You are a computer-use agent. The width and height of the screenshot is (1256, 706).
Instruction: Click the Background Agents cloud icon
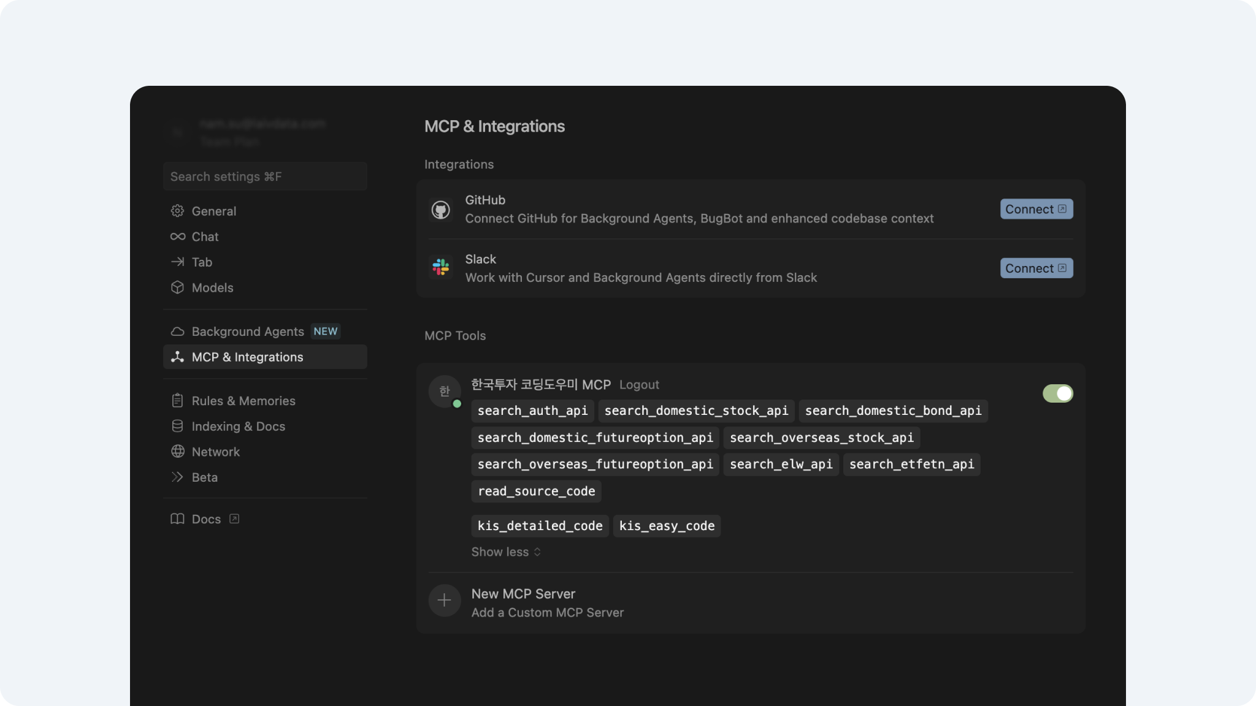(177, 332)
